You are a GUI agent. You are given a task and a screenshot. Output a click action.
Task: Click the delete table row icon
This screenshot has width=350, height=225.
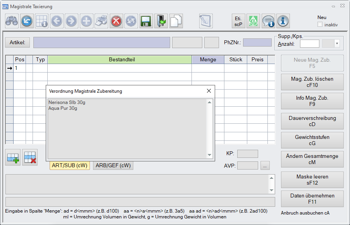coord(30,157)
